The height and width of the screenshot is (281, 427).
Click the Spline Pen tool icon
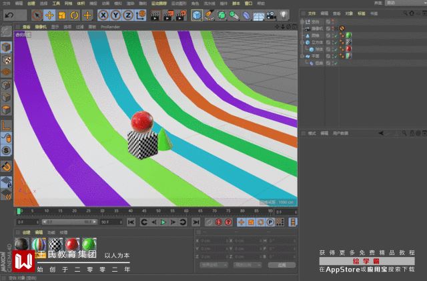coord(209,15)
